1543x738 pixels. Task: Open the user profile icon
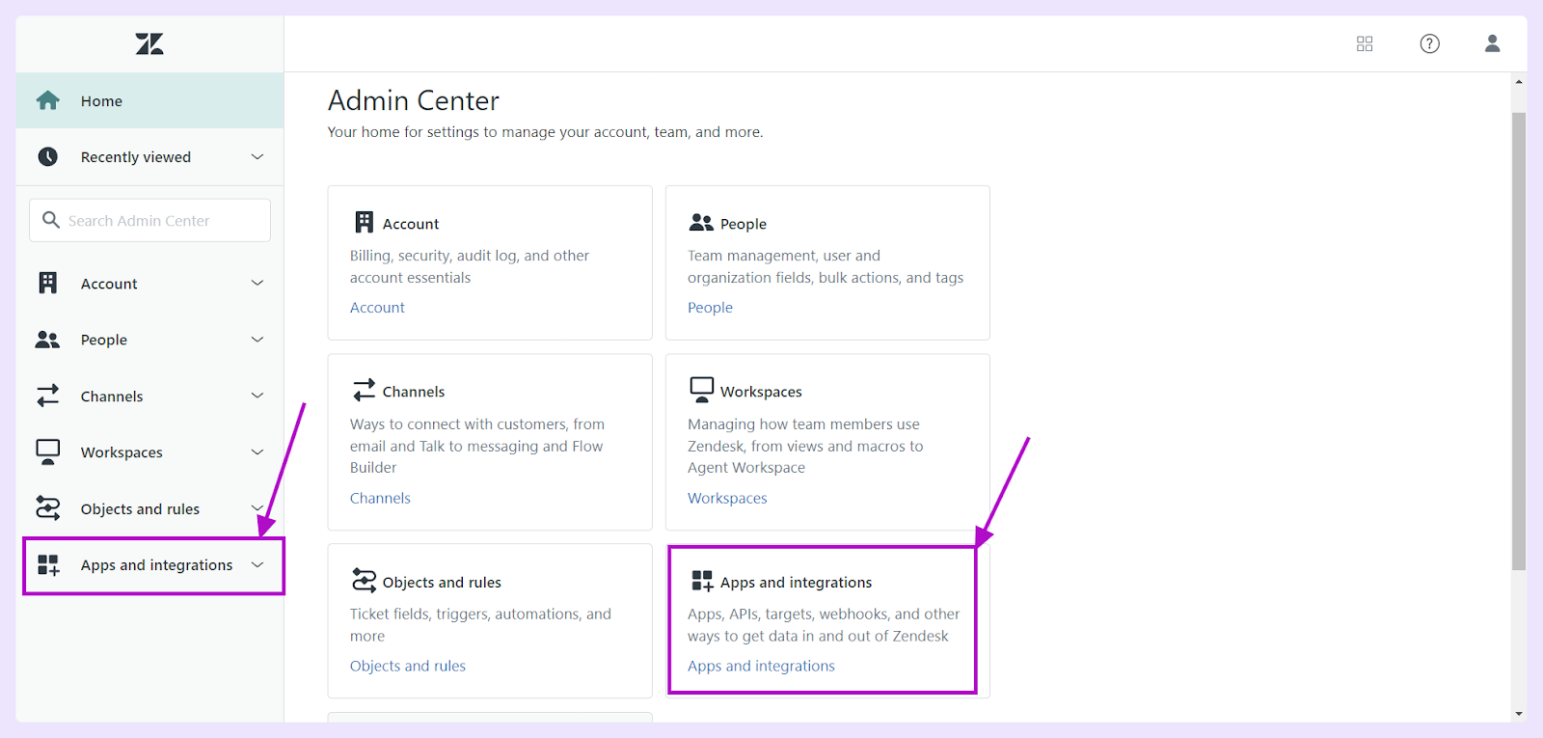click(1492, 43)
